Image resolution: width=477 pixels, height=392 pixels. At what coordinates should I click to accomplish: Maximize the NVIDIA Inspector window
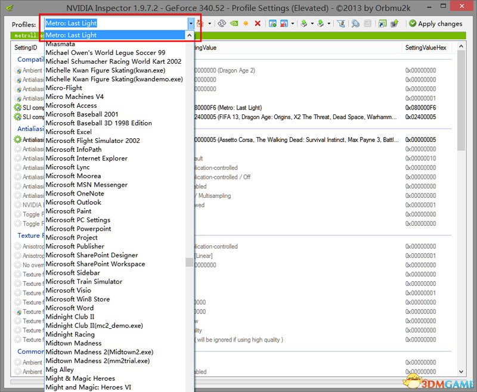click(443, 7)
